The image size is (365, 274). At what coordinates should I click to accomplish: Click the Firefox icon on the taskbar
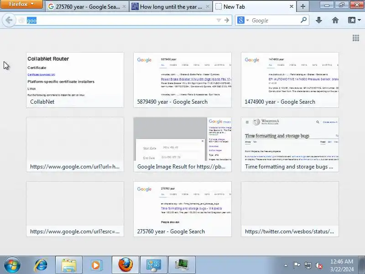(x=125, y=265)
